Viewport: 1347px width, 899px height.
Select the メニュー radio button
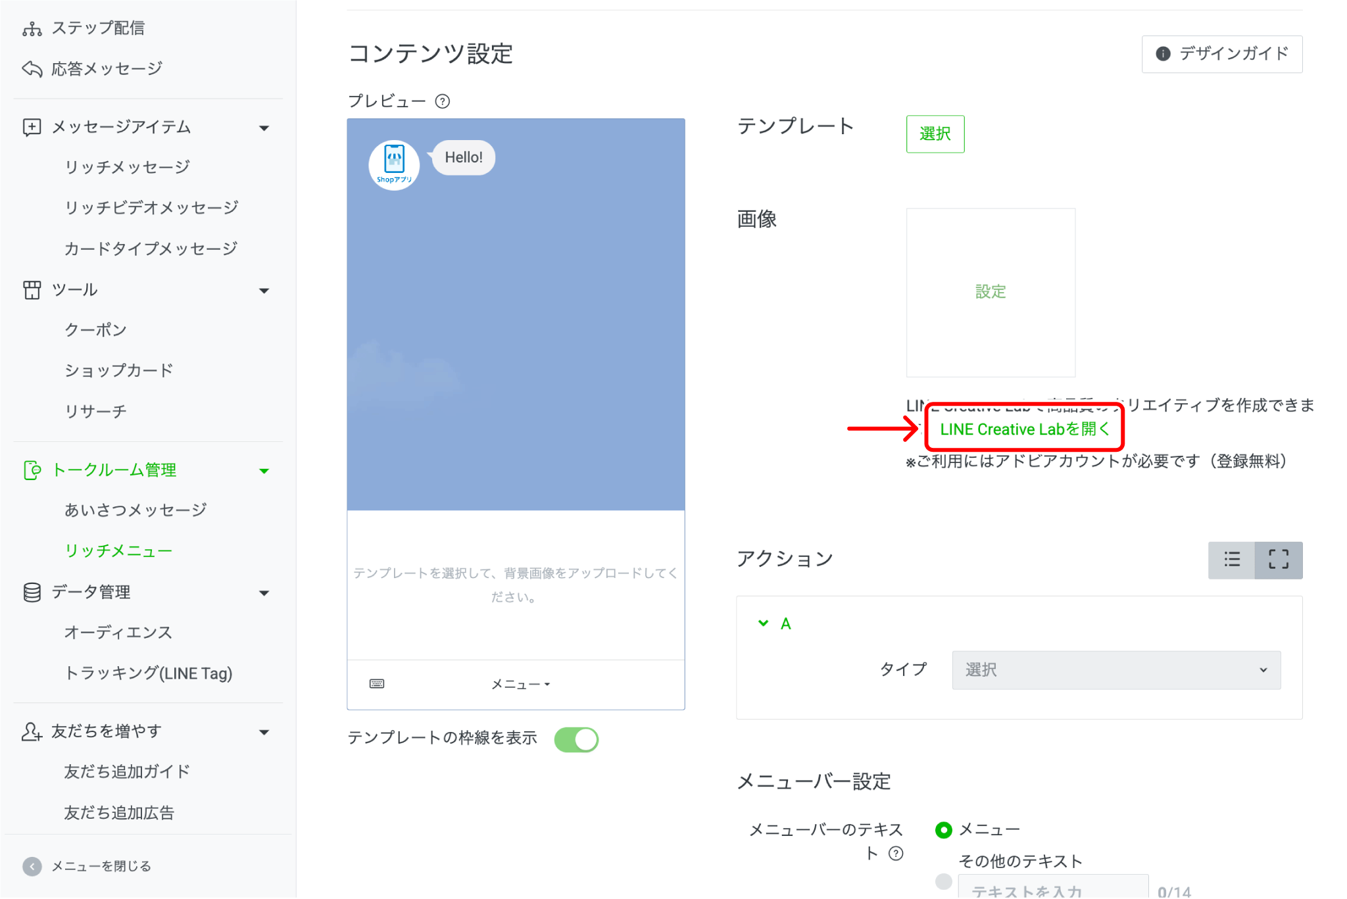coord(943,829)
